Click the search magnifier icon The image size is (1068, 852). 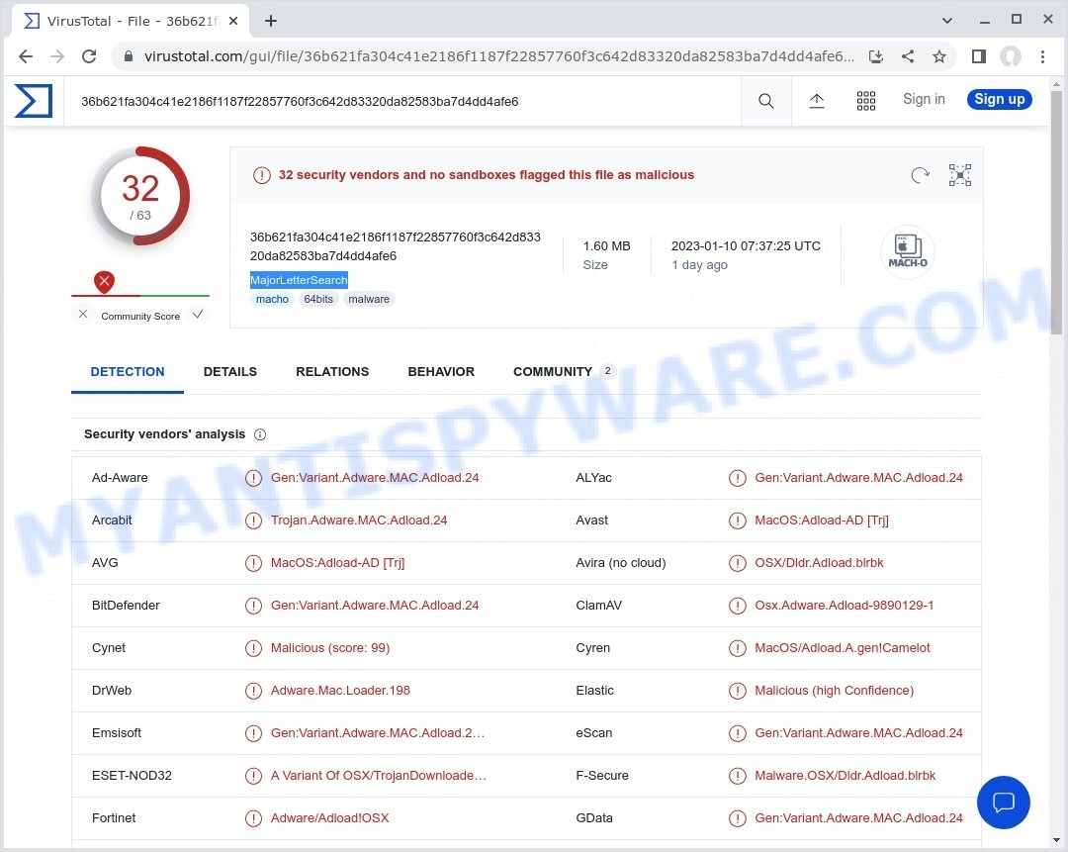765,101
